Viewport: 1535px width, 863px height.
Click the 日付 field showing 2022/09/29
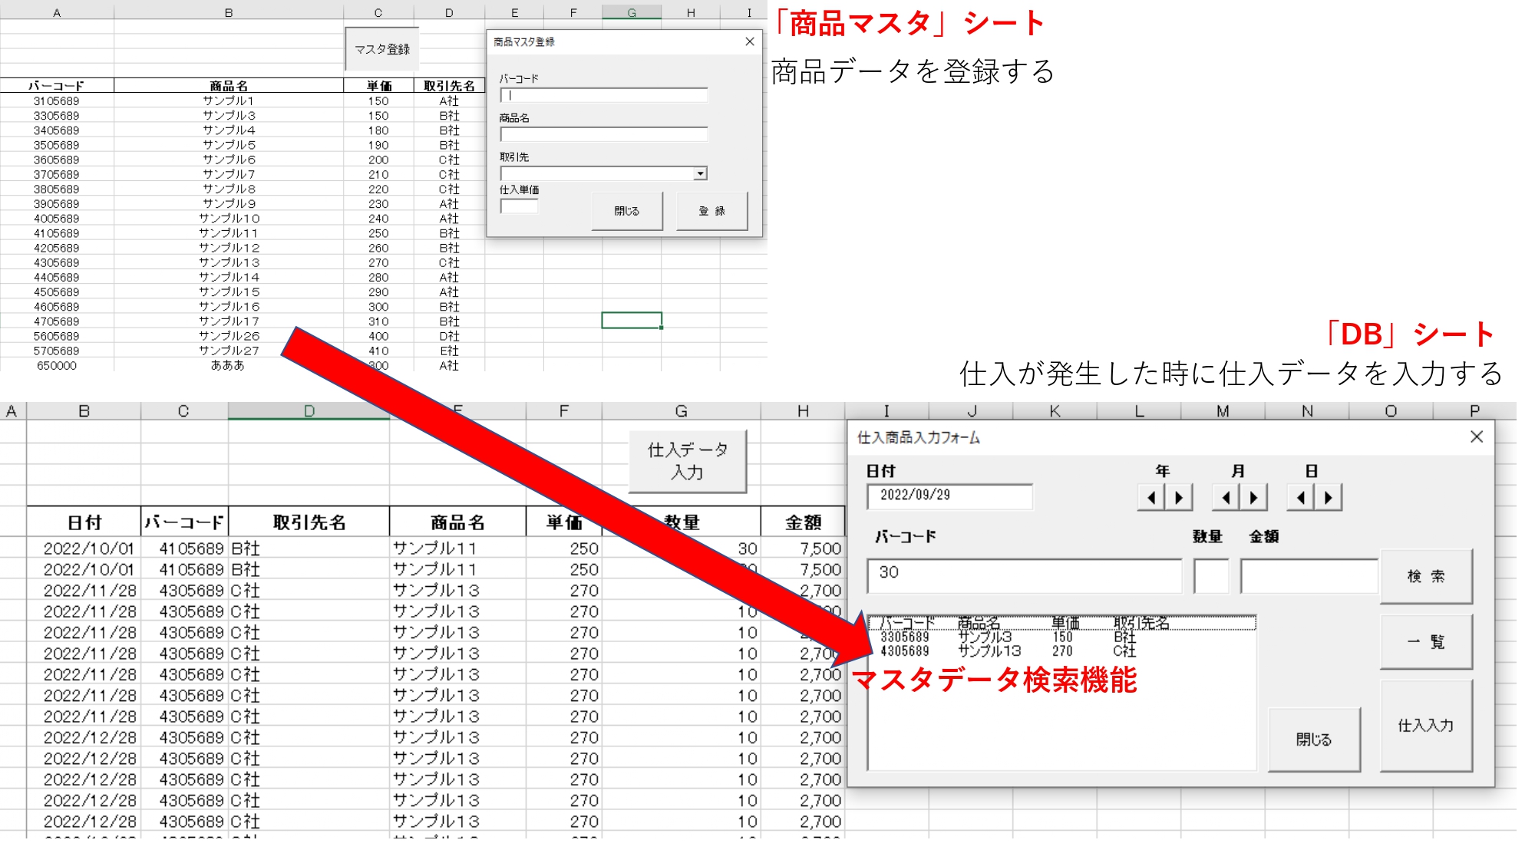coord(949,497)
